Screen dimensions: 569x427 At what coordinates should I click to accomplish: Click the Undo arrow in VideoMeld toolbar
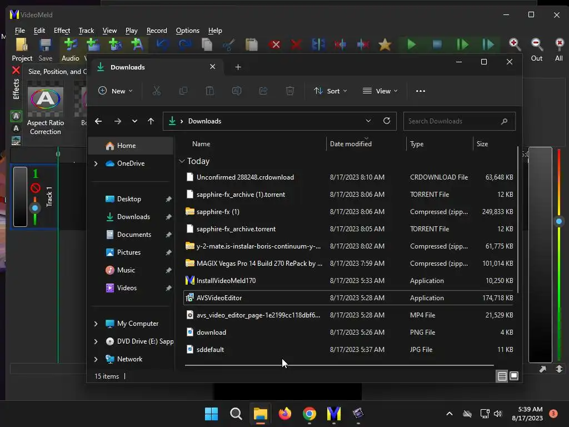(163, 44)
